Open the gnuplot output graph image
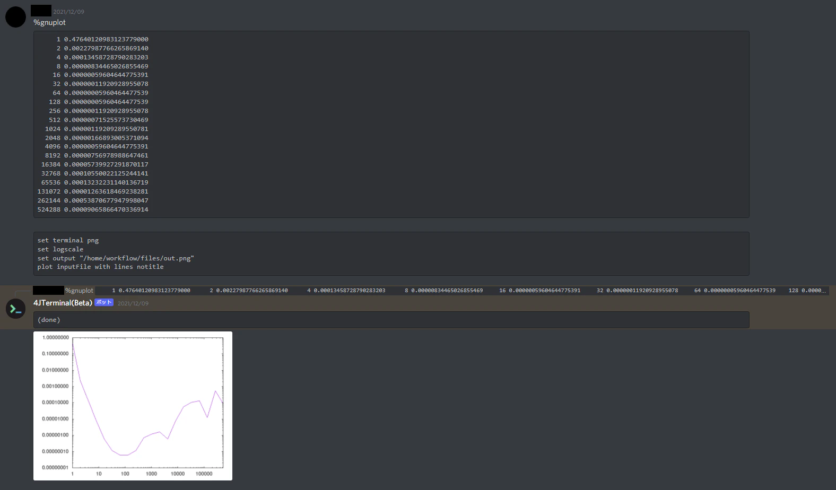Image resolution: width=836 pixels, height=490 pixels. (133, 406)
